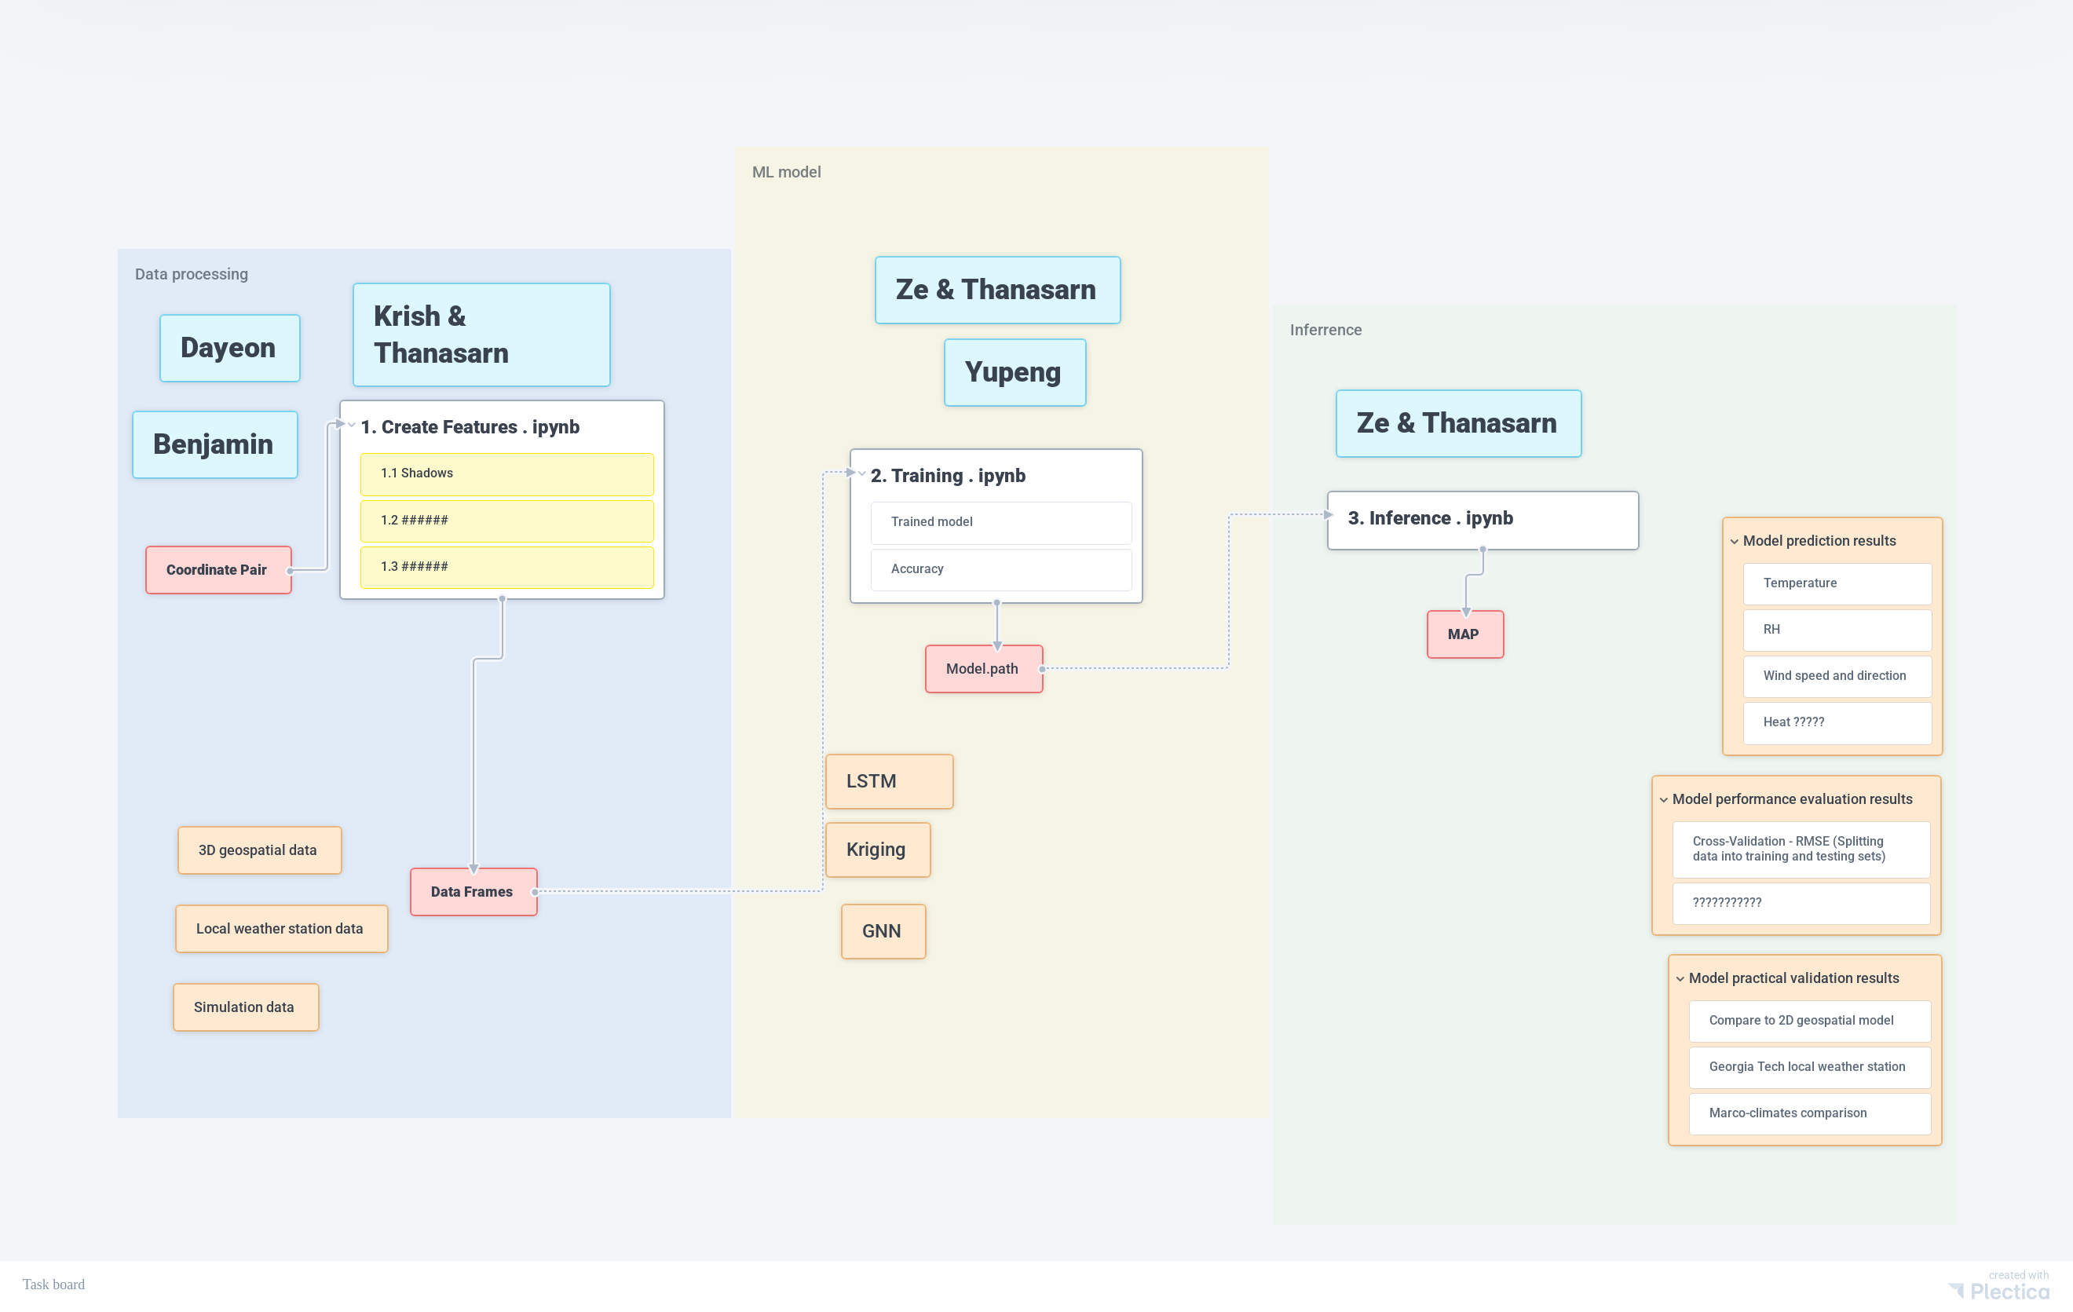Select the Data Frames card
The width and height of the screenshot is (2073, 1312).
(x=472, y=892)
